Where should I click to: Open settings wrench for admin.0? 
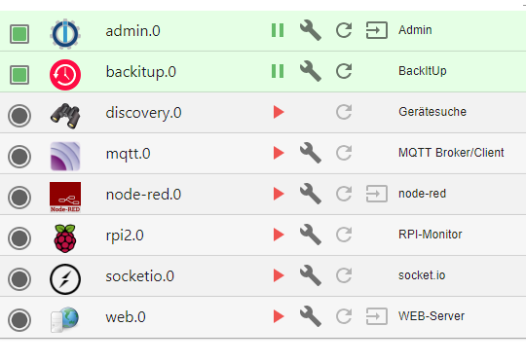pos(311,30)
